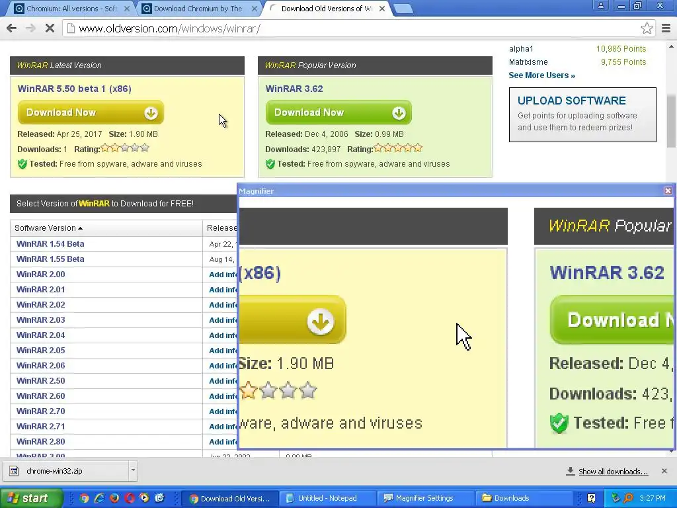This screenshot has width=677, height=508.
Task: Open the Chrome user profile icon
Action: click(600, 5)
